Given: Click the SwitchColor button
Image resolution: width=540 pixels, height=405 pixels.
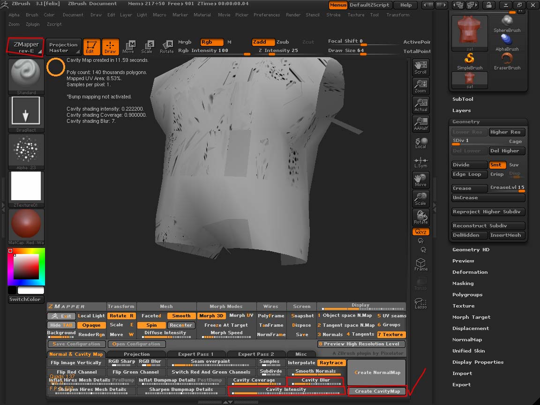Looking at the screenshot, I should [x=25, y=299].
